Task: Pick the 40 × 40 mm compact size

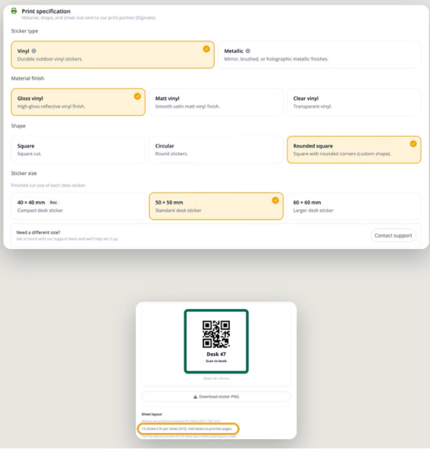Action: pyautogui.click(x=78, y=206)
